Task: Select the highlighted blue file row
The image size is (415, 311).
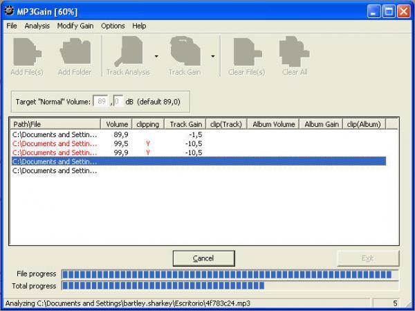Action: [x=199, y=161]
